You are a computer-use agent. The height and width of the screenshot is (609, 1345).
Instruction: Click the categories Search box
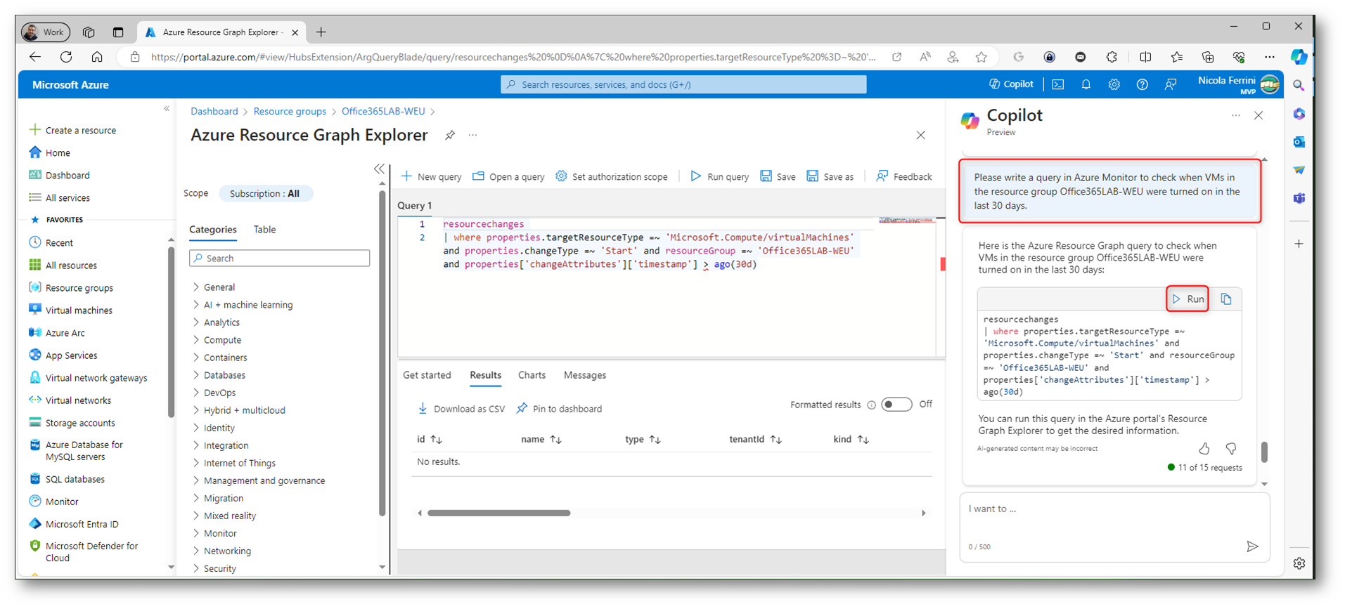click(279, 258)
